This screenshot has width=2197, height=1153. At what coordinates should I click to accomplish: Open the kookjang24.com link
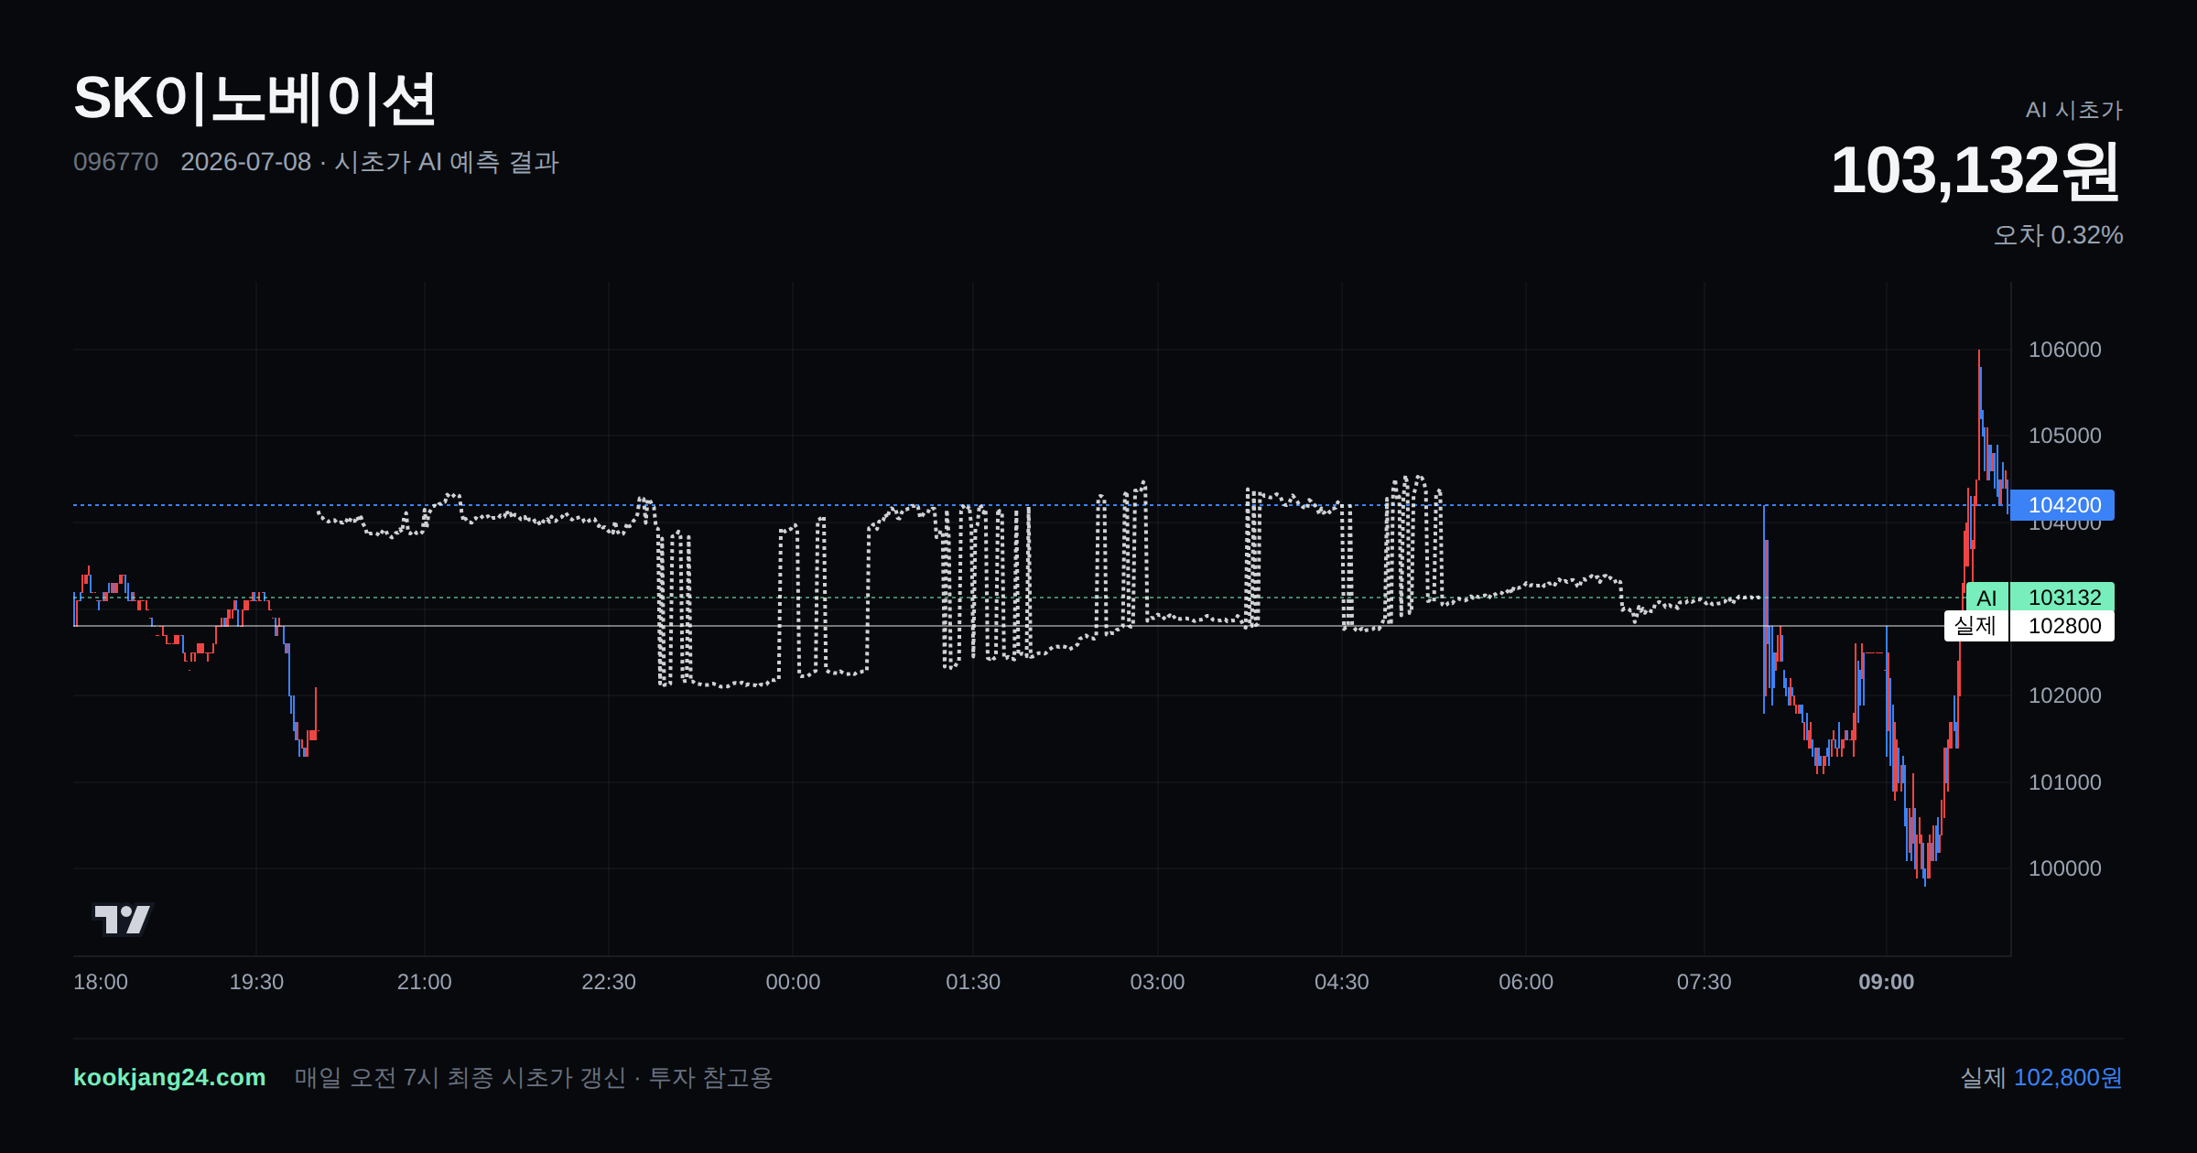(169, 1077)
